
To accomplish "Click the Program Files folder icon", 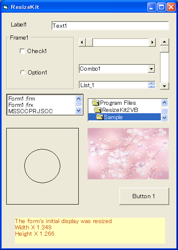I will pyautogui.click(x=95, y=103).
